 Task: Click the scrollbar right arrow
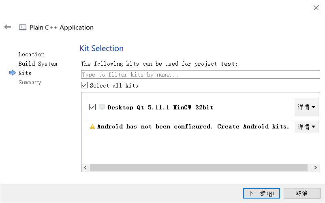coord(315,167)
